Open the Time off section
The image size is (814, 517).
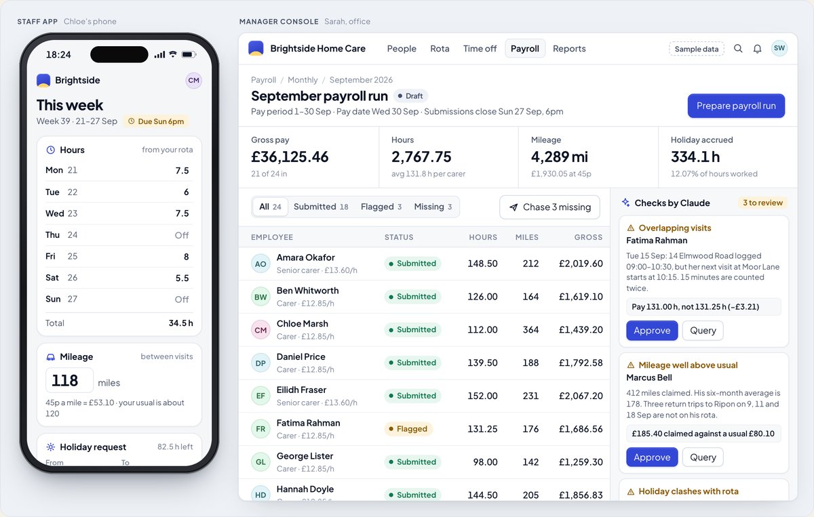480,49
